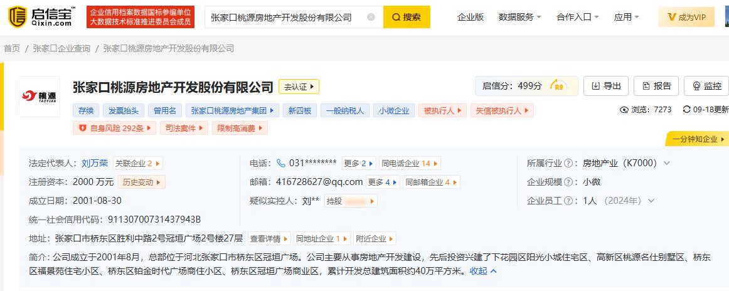Go to 首页 in the breadcrumb

[x=12, y=48]
